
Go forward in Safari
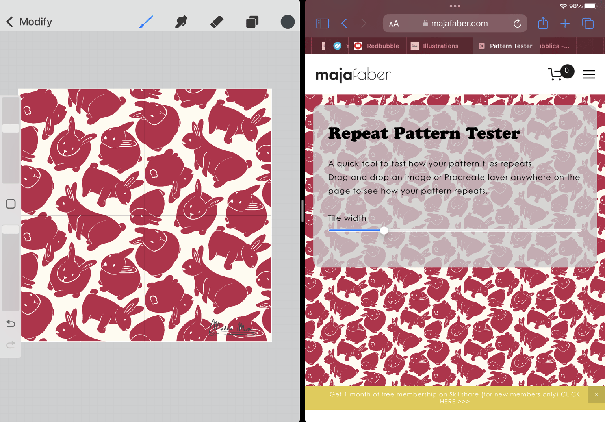pos(364,23)
